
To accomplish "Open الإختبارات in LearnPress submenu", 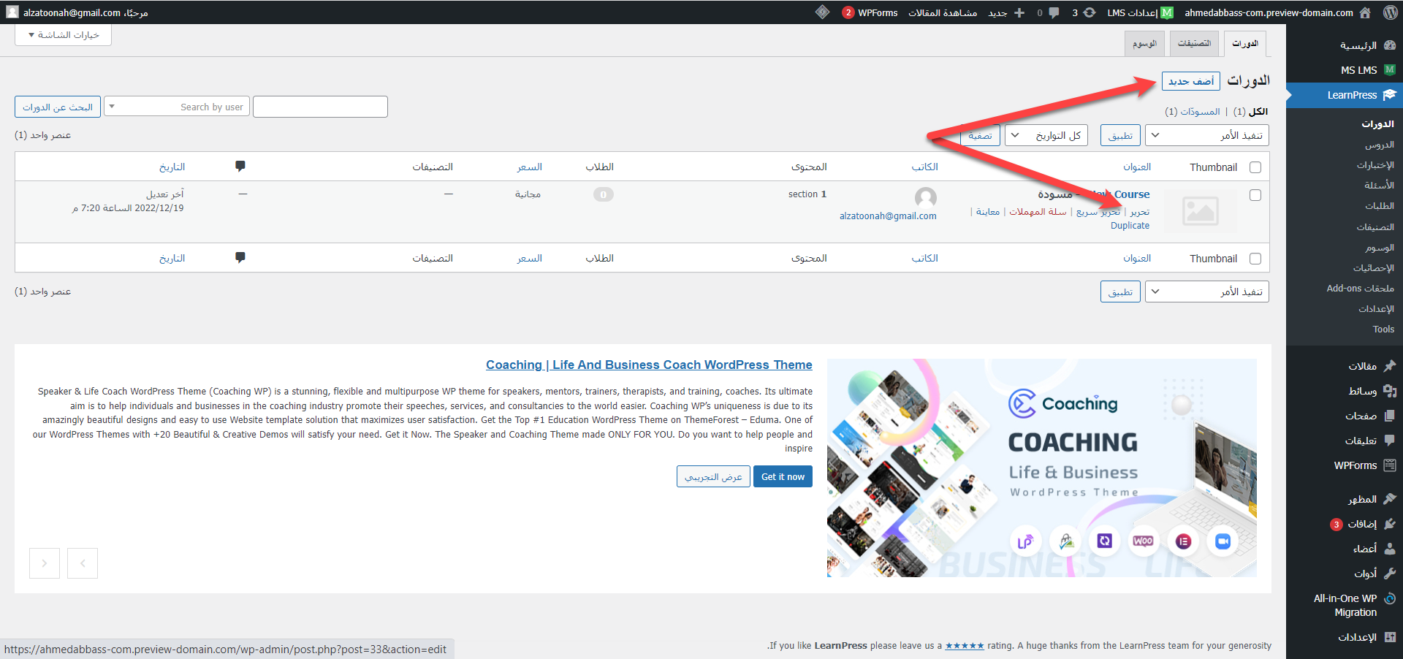I will pos(1375,165).
